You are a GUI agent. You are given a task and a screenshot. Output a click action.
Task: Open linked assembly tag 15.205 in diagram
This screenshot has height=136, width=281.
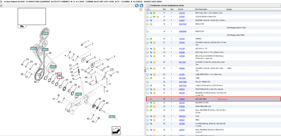pos(45,49)
